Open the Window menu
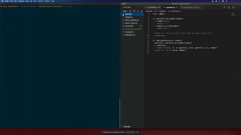The width and height of the screenshot is (241, 135). click(47, 1)
